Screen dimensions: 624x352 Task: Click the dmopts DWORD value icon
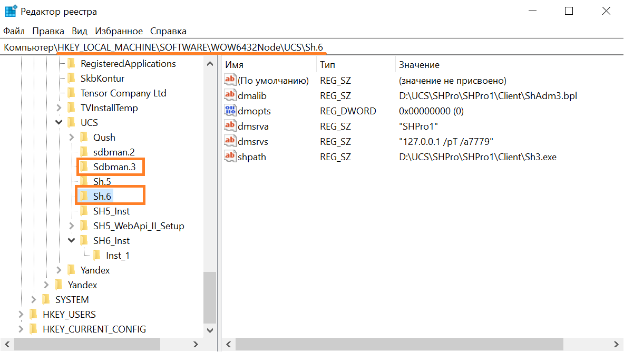coord(230,111)
